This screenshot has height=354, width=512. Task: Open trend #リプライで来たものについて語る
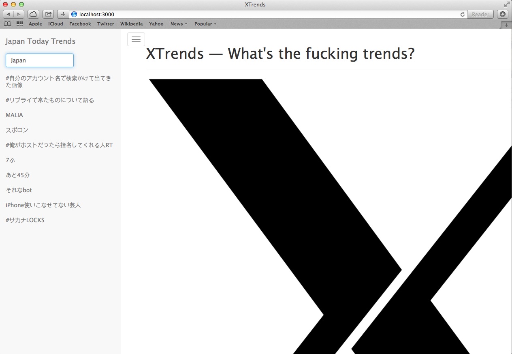(50, 100)
